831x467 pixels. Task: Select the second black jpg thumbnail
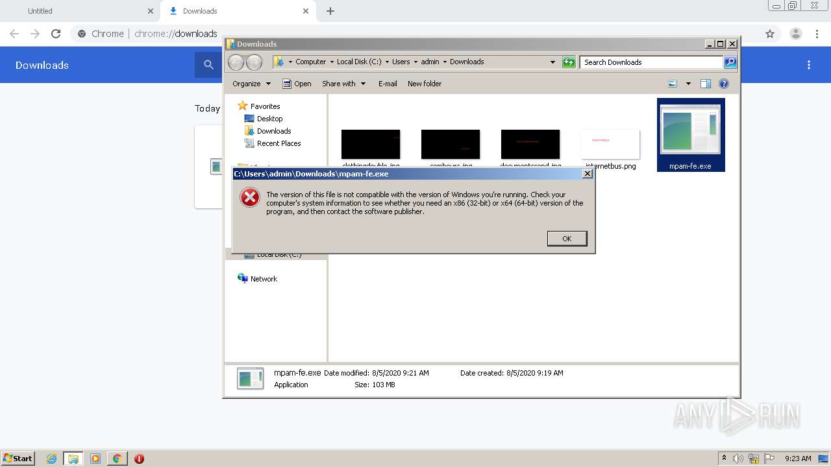(451, 145)
